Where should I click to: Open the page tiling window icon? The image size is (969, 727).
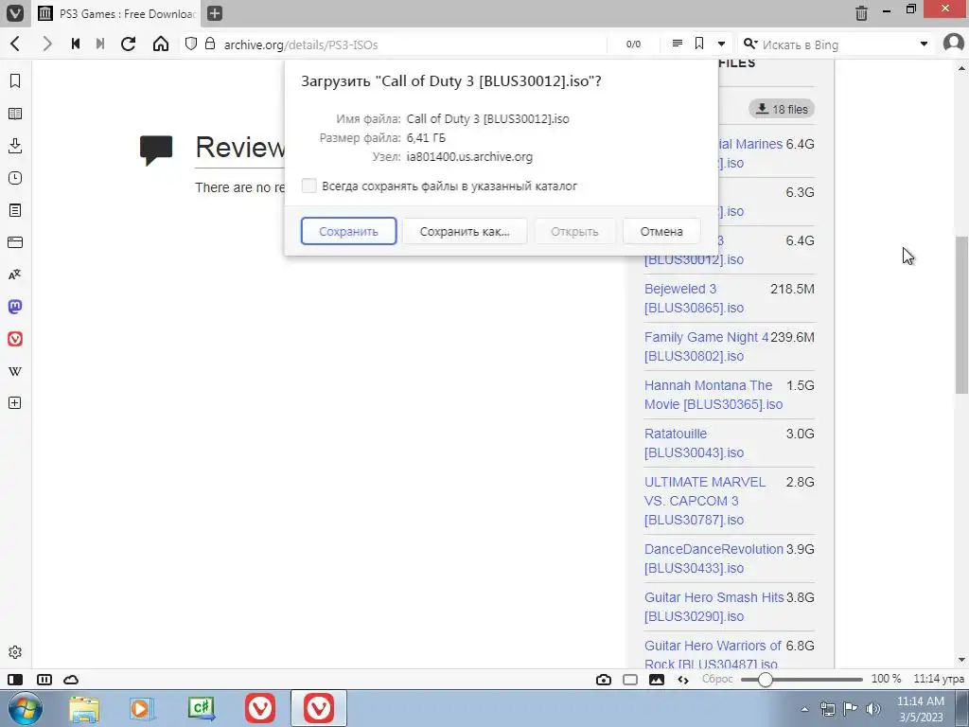tap(630, 680)
